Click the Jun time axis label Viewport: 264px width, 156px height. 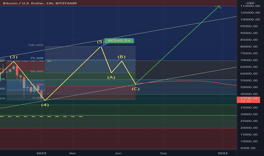(118, 153)
